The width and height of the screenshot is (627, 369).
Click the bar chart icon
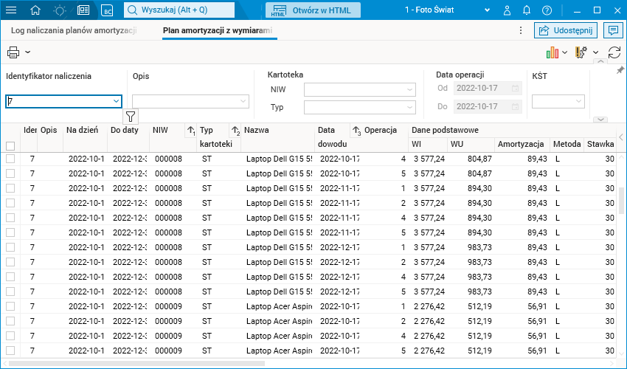(552, 52)
